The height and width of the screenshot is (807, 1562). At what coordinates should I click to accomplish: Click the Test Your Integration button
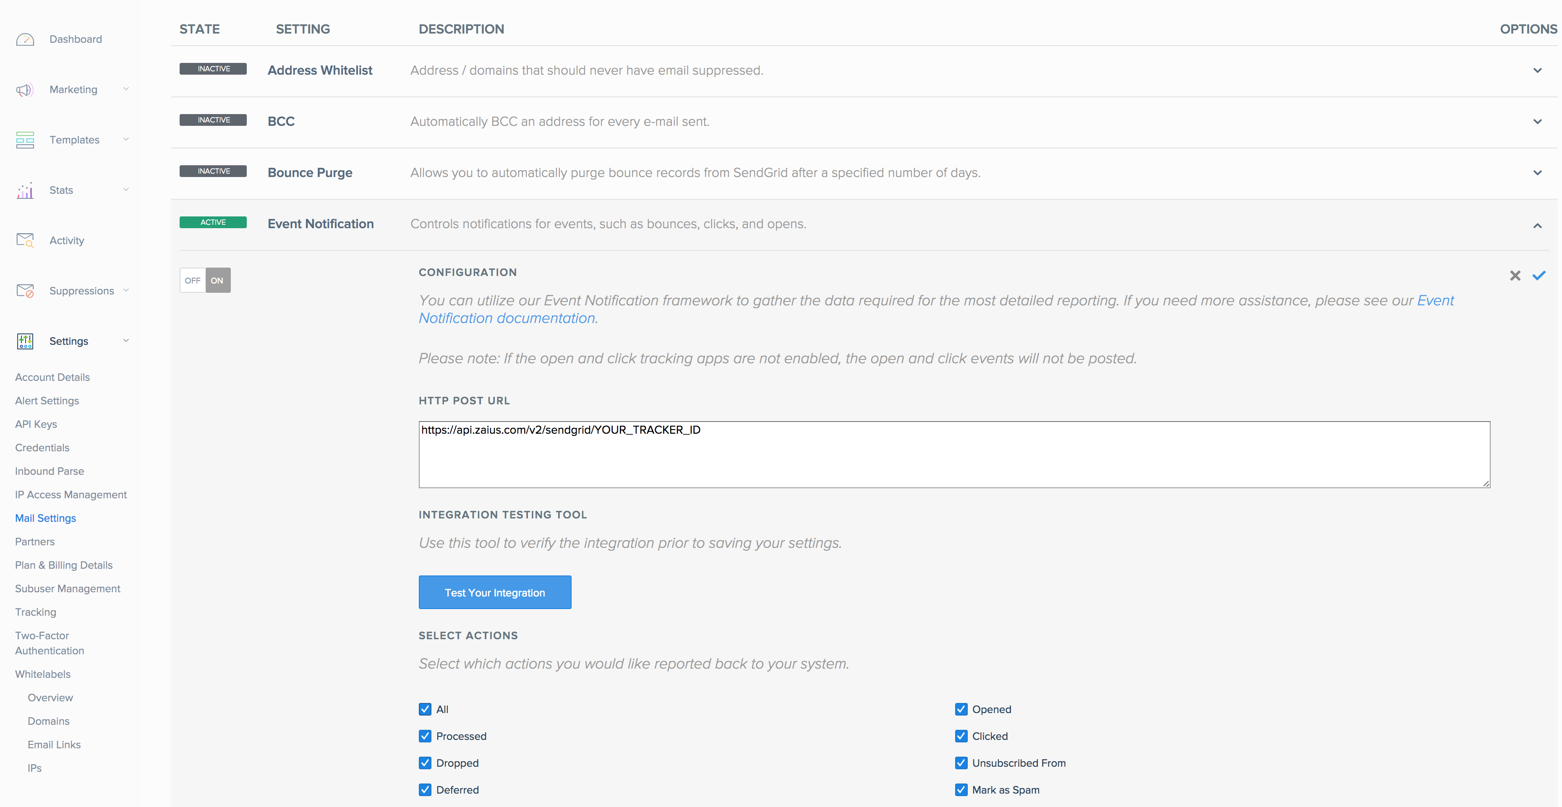pos(495,593)
